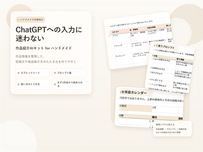Image resolution: width=203 pixels, height=152 pixels.
Task: Click the 使う場面 column header
Action: 180,59
